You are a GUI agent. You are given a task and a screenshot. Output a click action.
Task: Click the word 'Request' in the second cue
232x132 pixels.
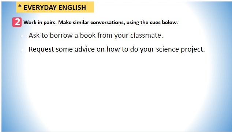point(41,49)
